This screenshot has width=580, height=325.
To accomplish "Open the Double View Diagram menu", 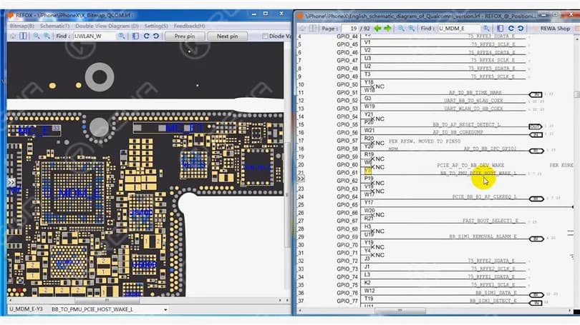I will [107, 26].
